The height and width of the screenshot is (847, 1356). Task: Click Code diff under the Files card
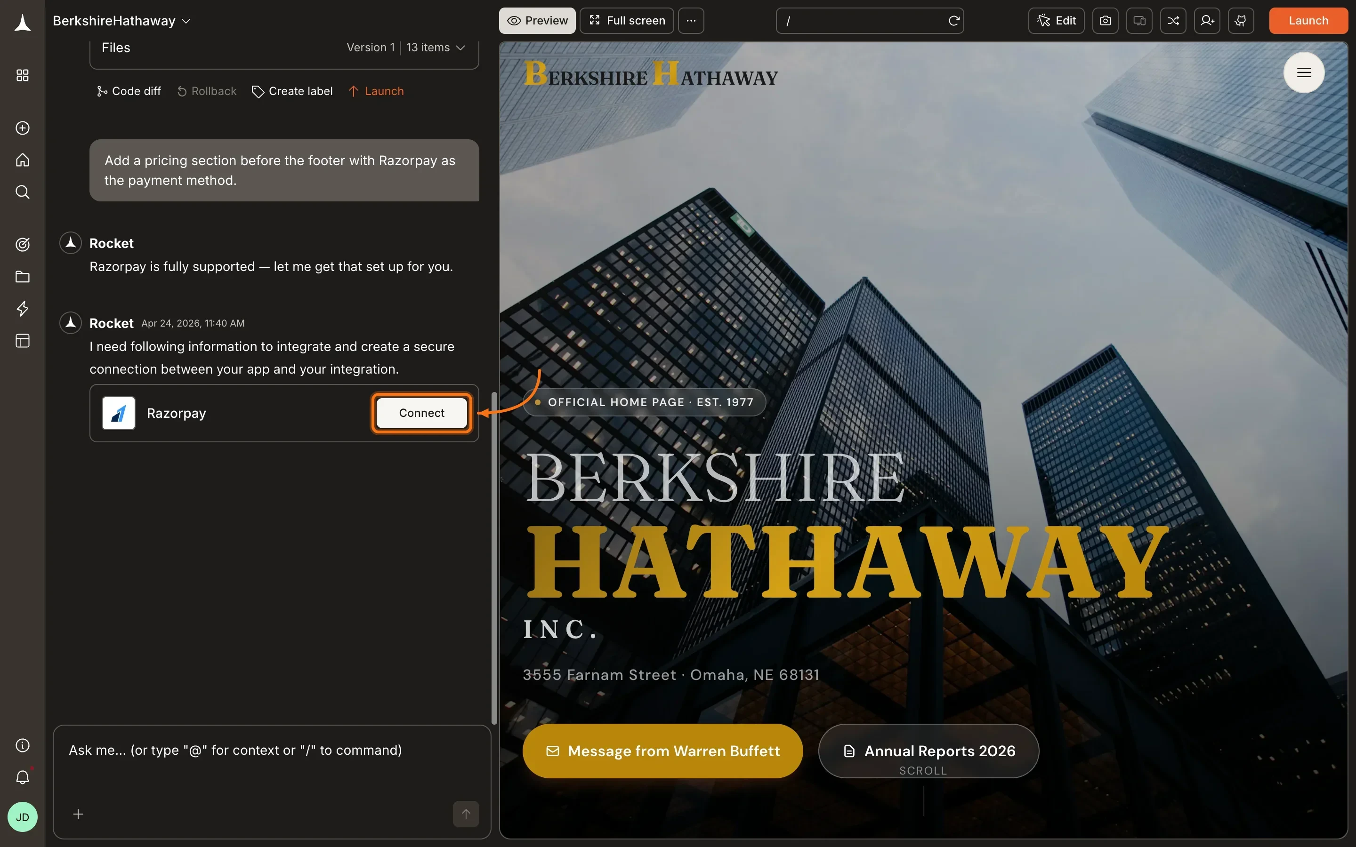click(129, 91)
